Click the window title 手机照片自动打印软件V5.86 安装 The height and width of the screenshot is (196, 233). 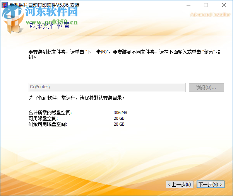coord(45,5)
